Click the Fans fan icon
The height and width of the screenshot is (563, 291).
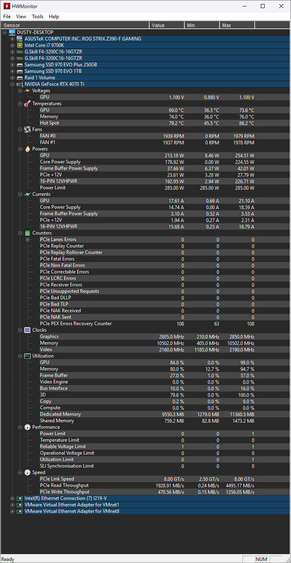27,129
